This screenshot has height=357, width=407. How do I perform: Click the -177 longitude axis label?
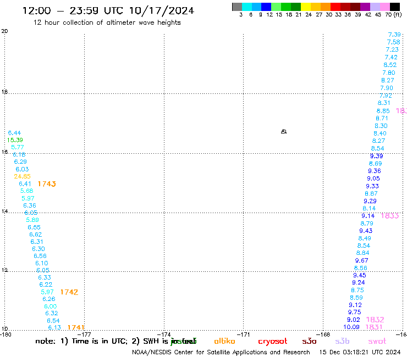pyautogui.click(x=84, y=334)
